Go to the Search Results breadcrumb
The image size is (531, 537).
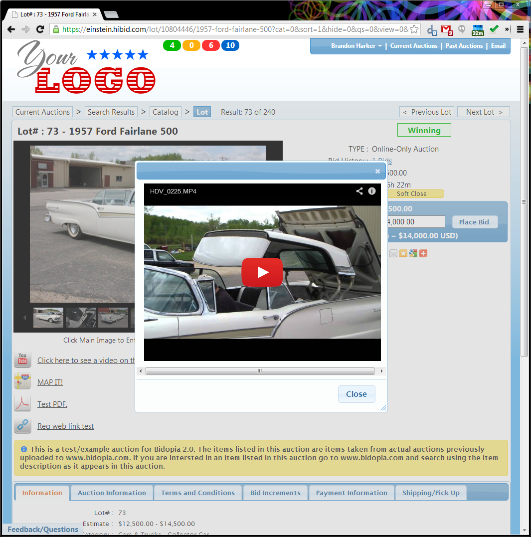pyautogui.click(x=111, y=112)
